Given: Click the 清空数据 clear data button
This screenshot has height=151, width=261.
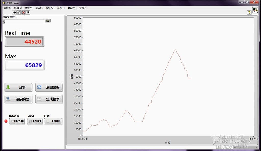Looking at the screenshot, I should (49, 87).
